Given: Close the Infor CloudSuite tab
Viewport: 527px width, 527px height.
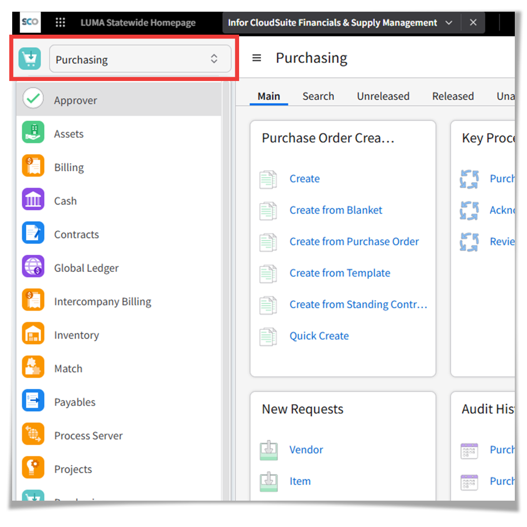Looking at the screenshot, I should [473, 22].
